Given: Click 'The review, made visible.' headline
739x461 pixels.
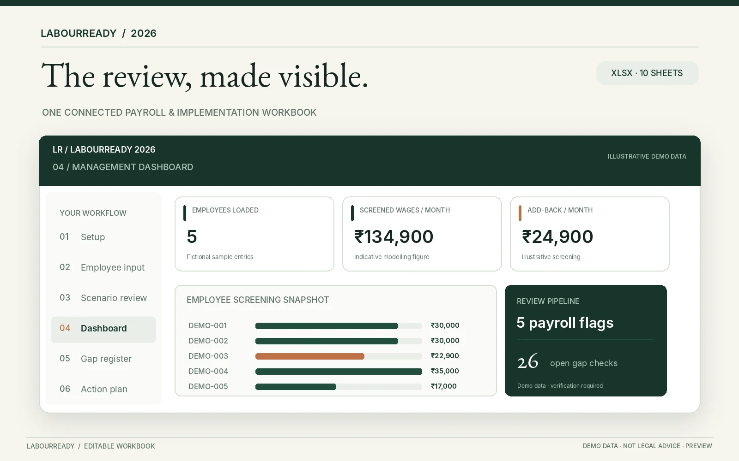Looking at the screenshot, I should [205, 76].
